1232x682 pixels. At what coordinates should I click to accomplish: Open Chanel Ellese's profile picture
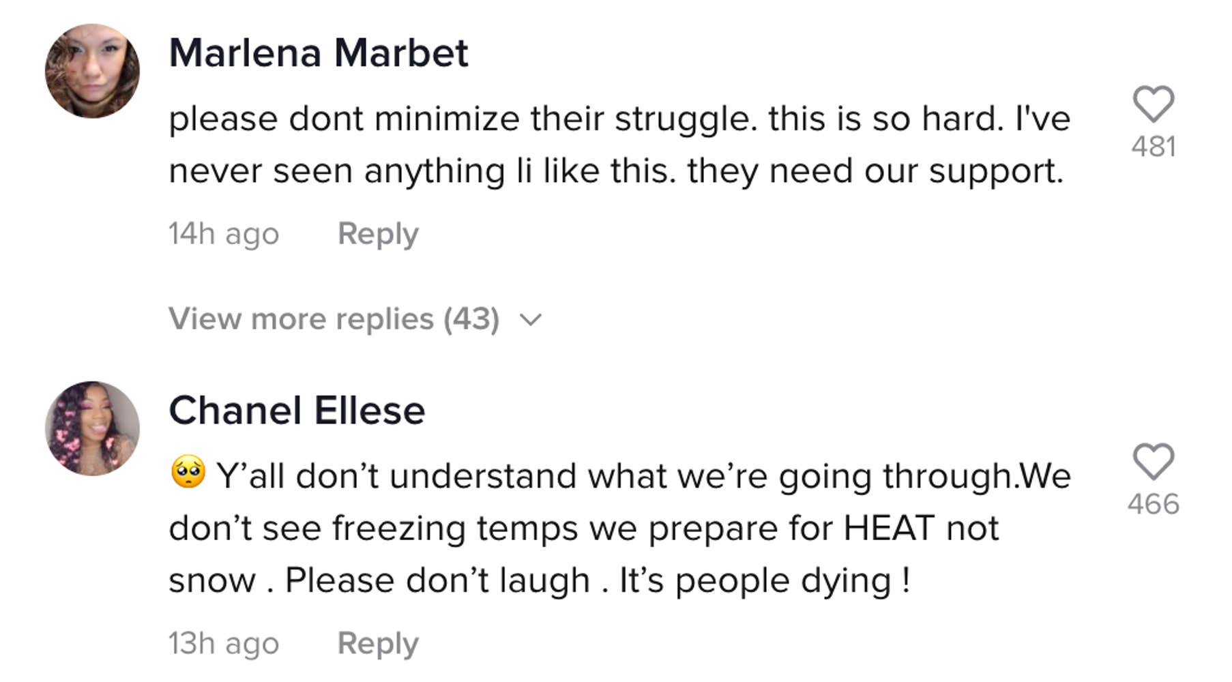[x=92, y=428]
